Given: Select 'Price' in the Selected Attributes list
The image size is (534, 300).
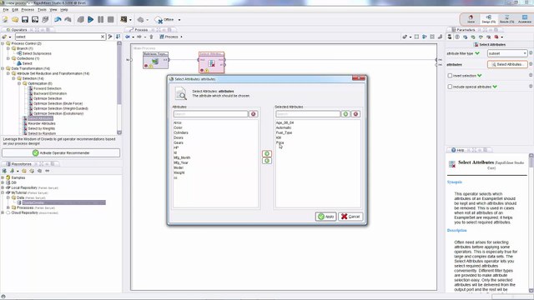Looking at the screenshot, I should 280,142.
